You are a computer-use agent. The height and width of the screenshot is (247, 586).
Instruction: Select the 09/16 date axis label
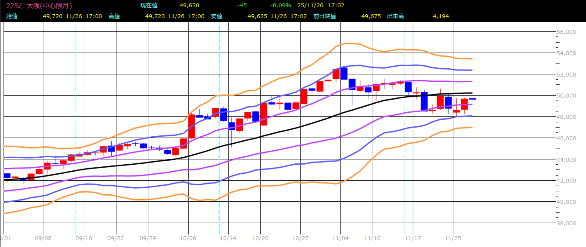coord(84,238)
